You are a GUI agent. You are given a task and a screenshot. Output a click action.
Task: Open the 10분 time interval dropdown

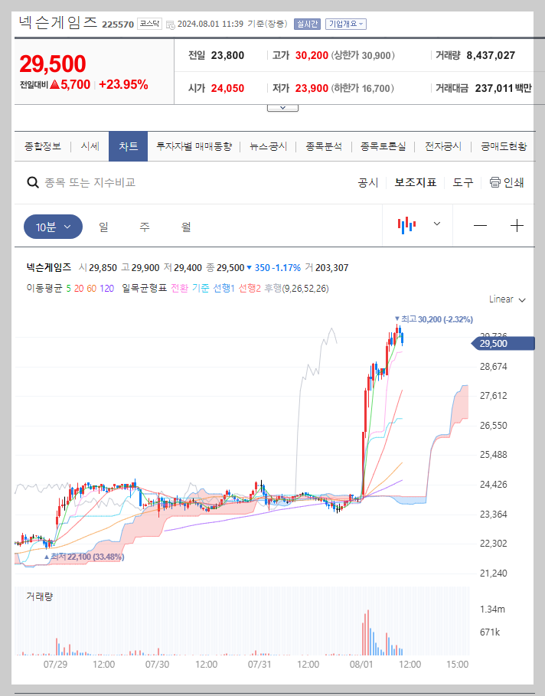[x=52, y=227]
